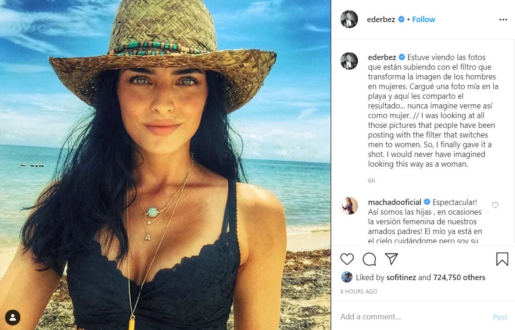Like machadooficial's comment with its heart icon

[x=495, y=205]
